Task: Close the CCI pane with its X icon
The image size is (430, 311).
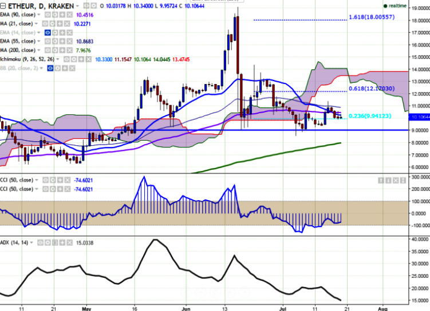Action: [396, 181]
